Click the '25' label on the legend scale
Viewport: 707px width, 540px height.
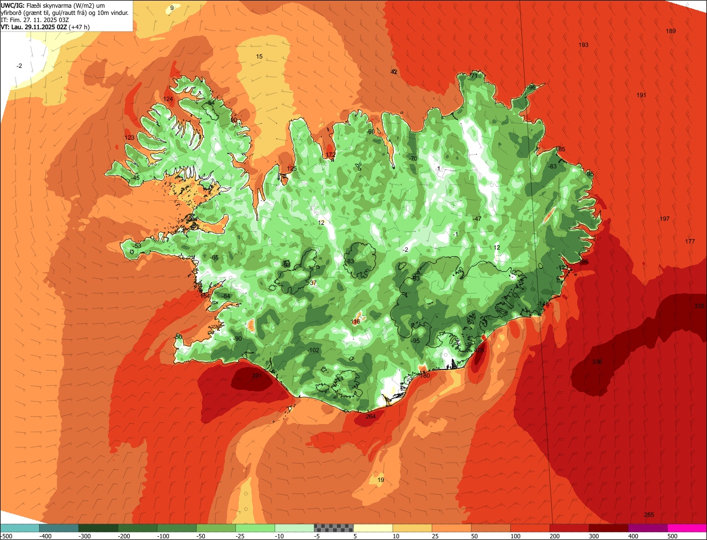(435, 536)
